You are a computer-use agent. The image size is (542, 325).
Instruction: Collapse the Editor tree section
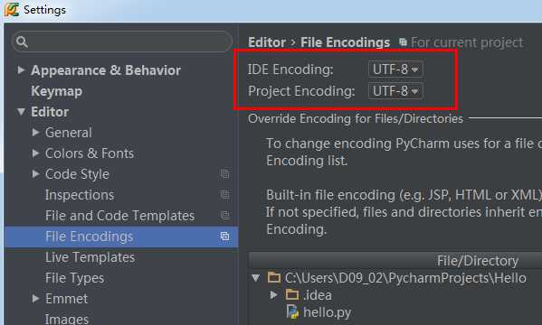point(21,112)
